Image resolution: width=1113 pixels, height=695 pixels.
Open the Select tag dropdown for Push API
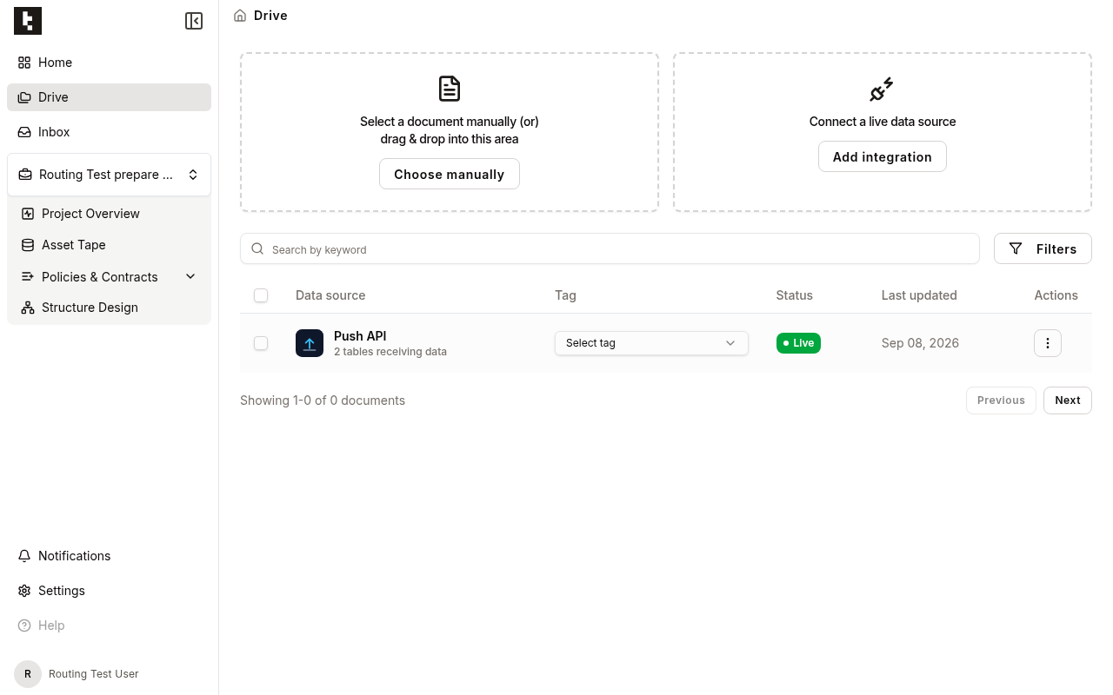pos(651,343)
